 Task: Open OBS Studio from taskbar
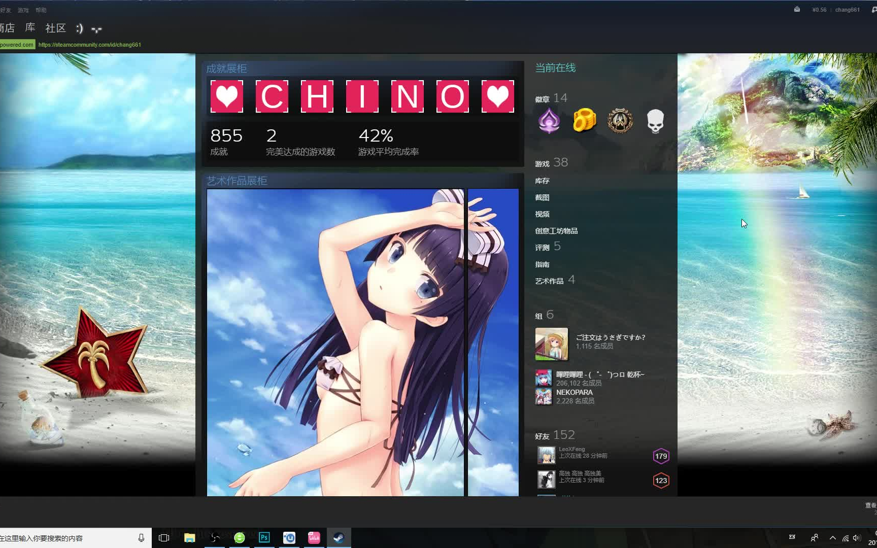215,538
